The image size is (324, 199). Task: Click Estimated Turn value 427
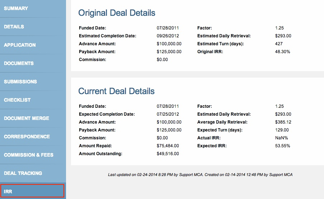coord(279,44)
